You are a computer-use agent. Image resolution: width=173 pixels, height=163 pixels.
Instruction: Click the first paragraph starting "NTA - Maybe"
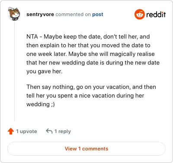[x=93, y=54]
